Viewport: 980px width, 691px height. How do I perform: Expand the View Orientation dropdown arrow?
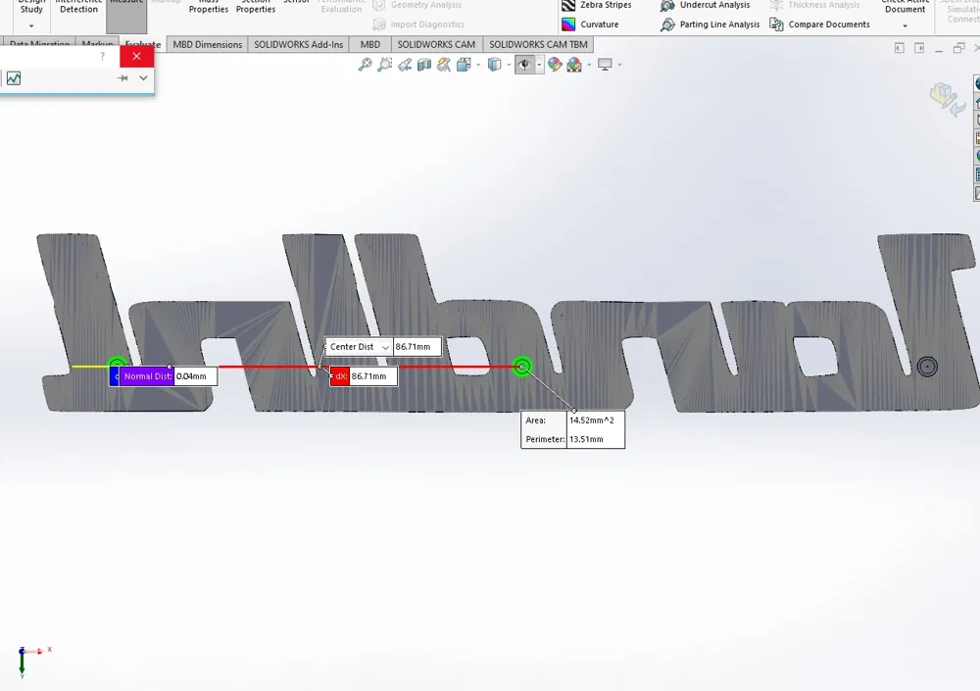click(x=479, y=65)
